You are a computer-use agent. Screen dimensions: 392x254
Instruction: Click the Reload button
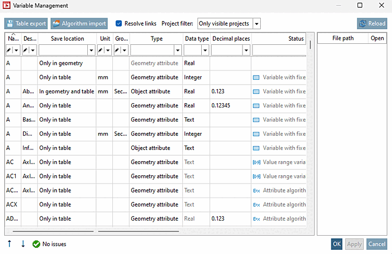pos(372,23)
